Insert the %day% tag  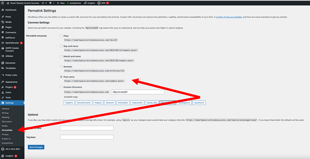pos(98,103)
